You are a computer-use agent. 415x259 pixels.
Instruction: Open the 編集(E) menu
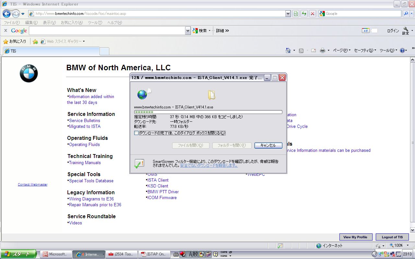[x=31, y=23]
